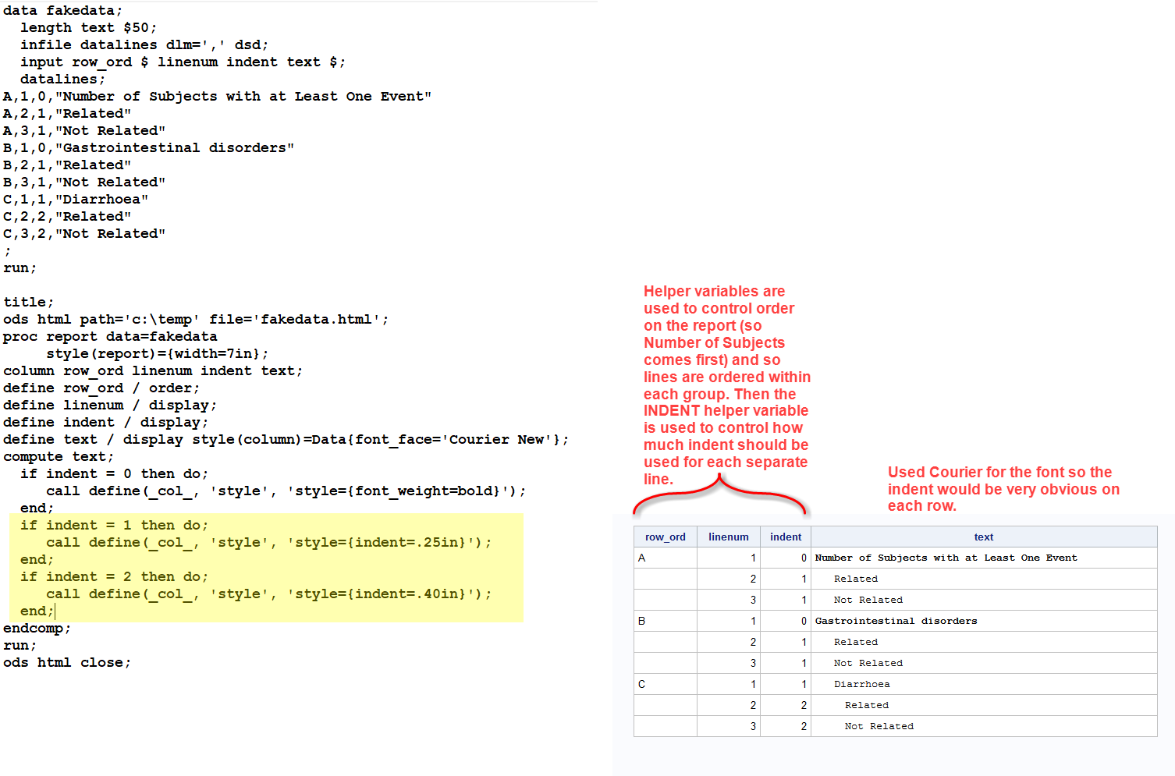Click 'define indent / display;' line

tap(106, 423)
